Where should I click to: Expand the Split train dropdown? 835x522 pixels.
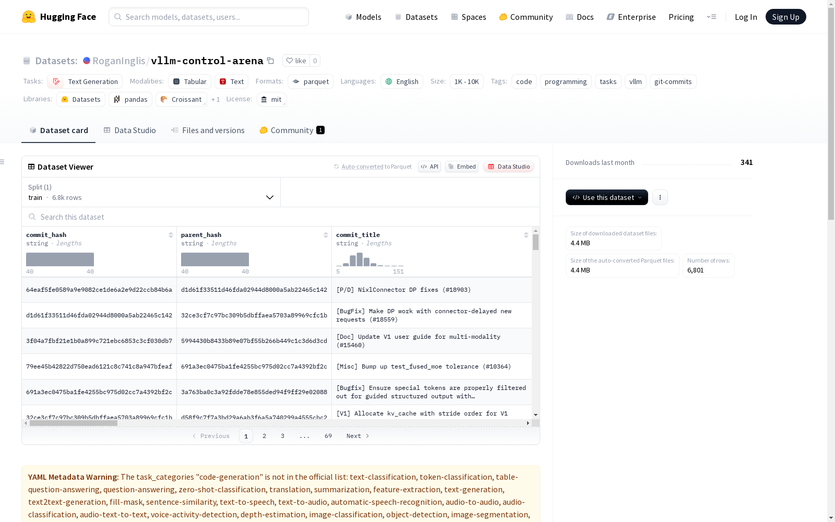click(x=151, y=192)
